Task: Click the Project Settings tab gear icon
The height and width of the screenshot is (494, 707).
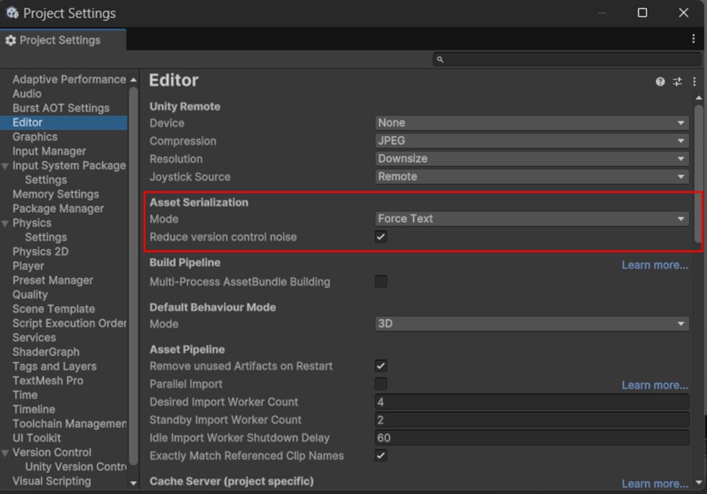Action: click(10, 41)
